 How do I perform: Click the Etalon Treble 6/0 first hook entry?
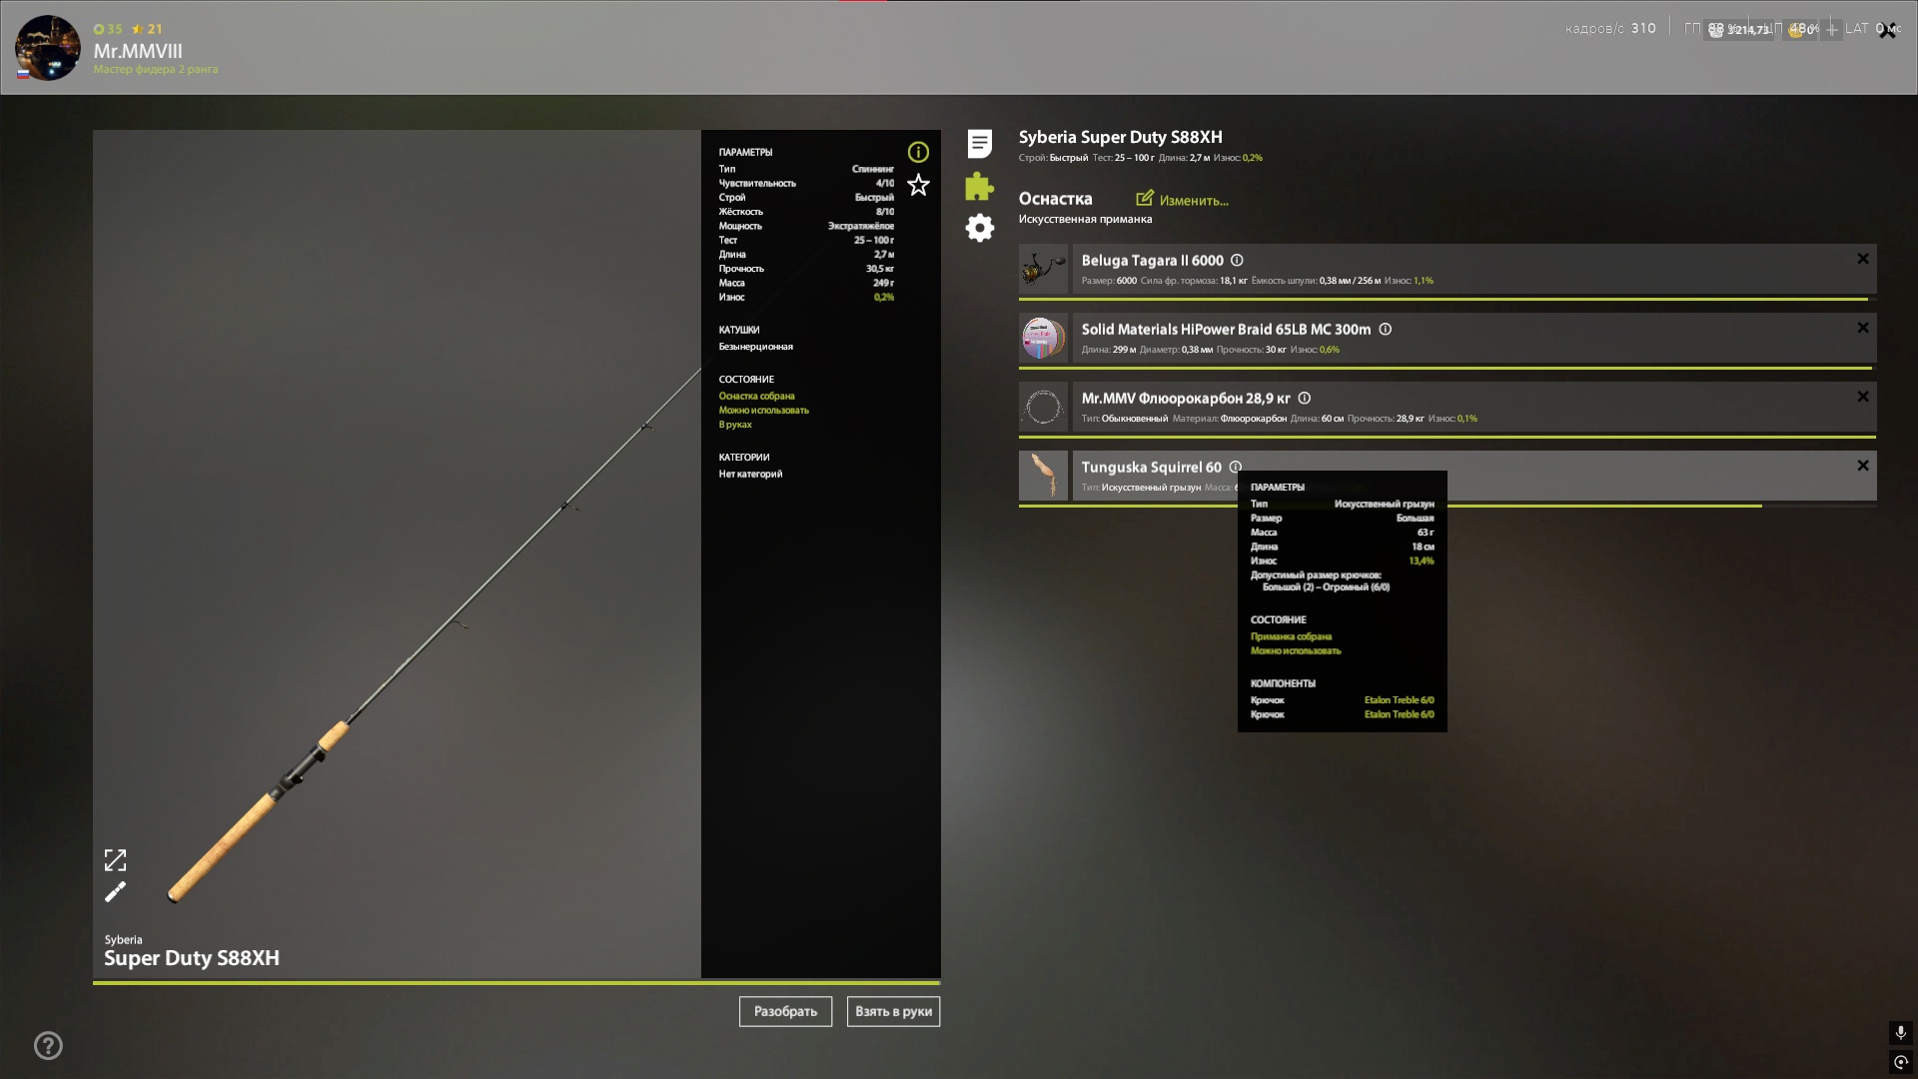[1399, 700]
